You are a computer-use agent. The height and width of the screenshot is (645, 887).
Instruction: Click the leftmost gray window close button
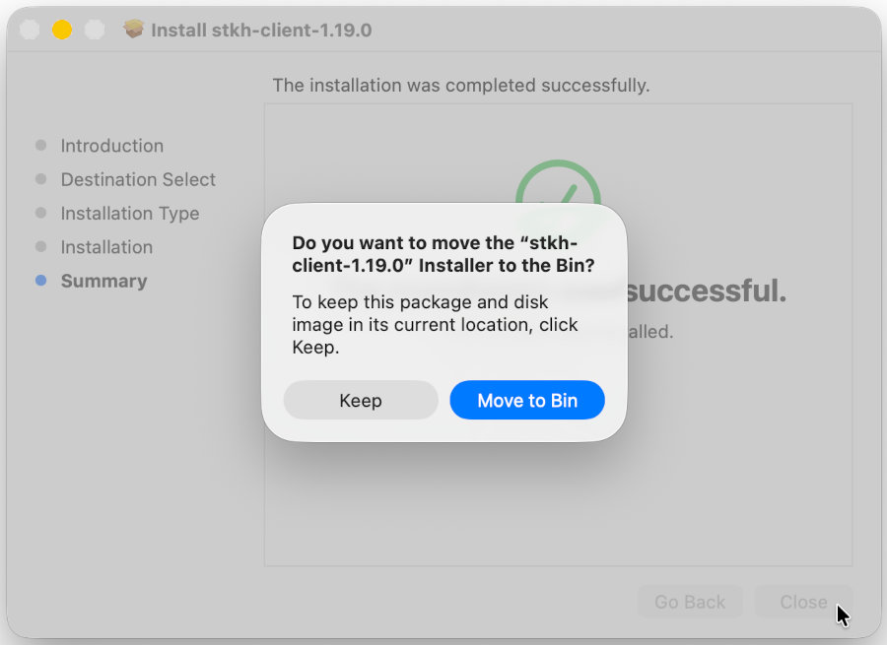31,30
